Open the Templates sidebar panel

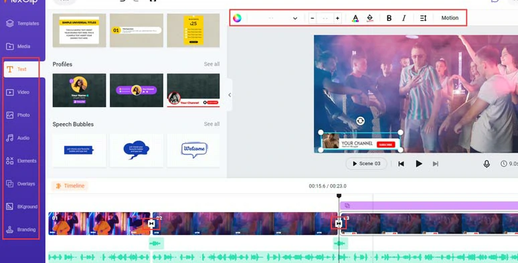[22, 23]
